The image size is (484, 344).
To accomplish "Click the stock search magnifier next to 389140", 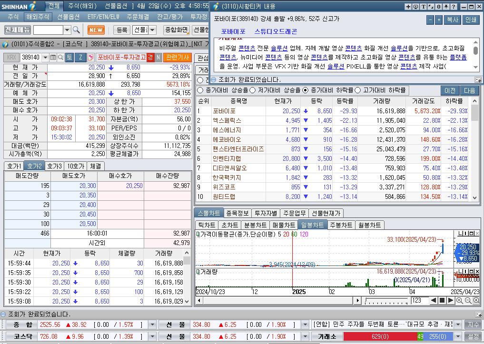I will 60,58.
